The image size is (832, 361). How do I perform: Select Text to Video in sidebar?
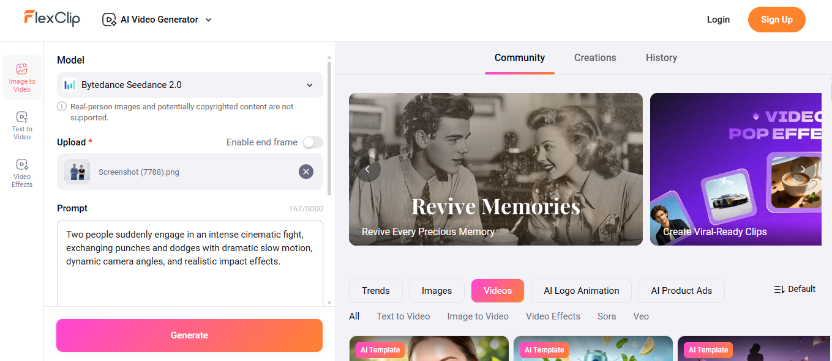click(22, 125)
